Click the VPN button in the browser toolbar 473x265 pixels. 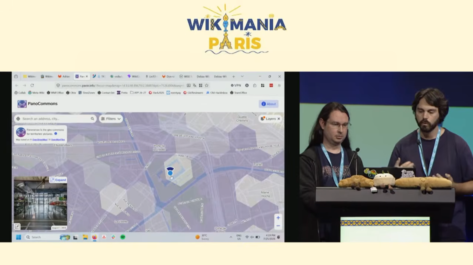236,85
